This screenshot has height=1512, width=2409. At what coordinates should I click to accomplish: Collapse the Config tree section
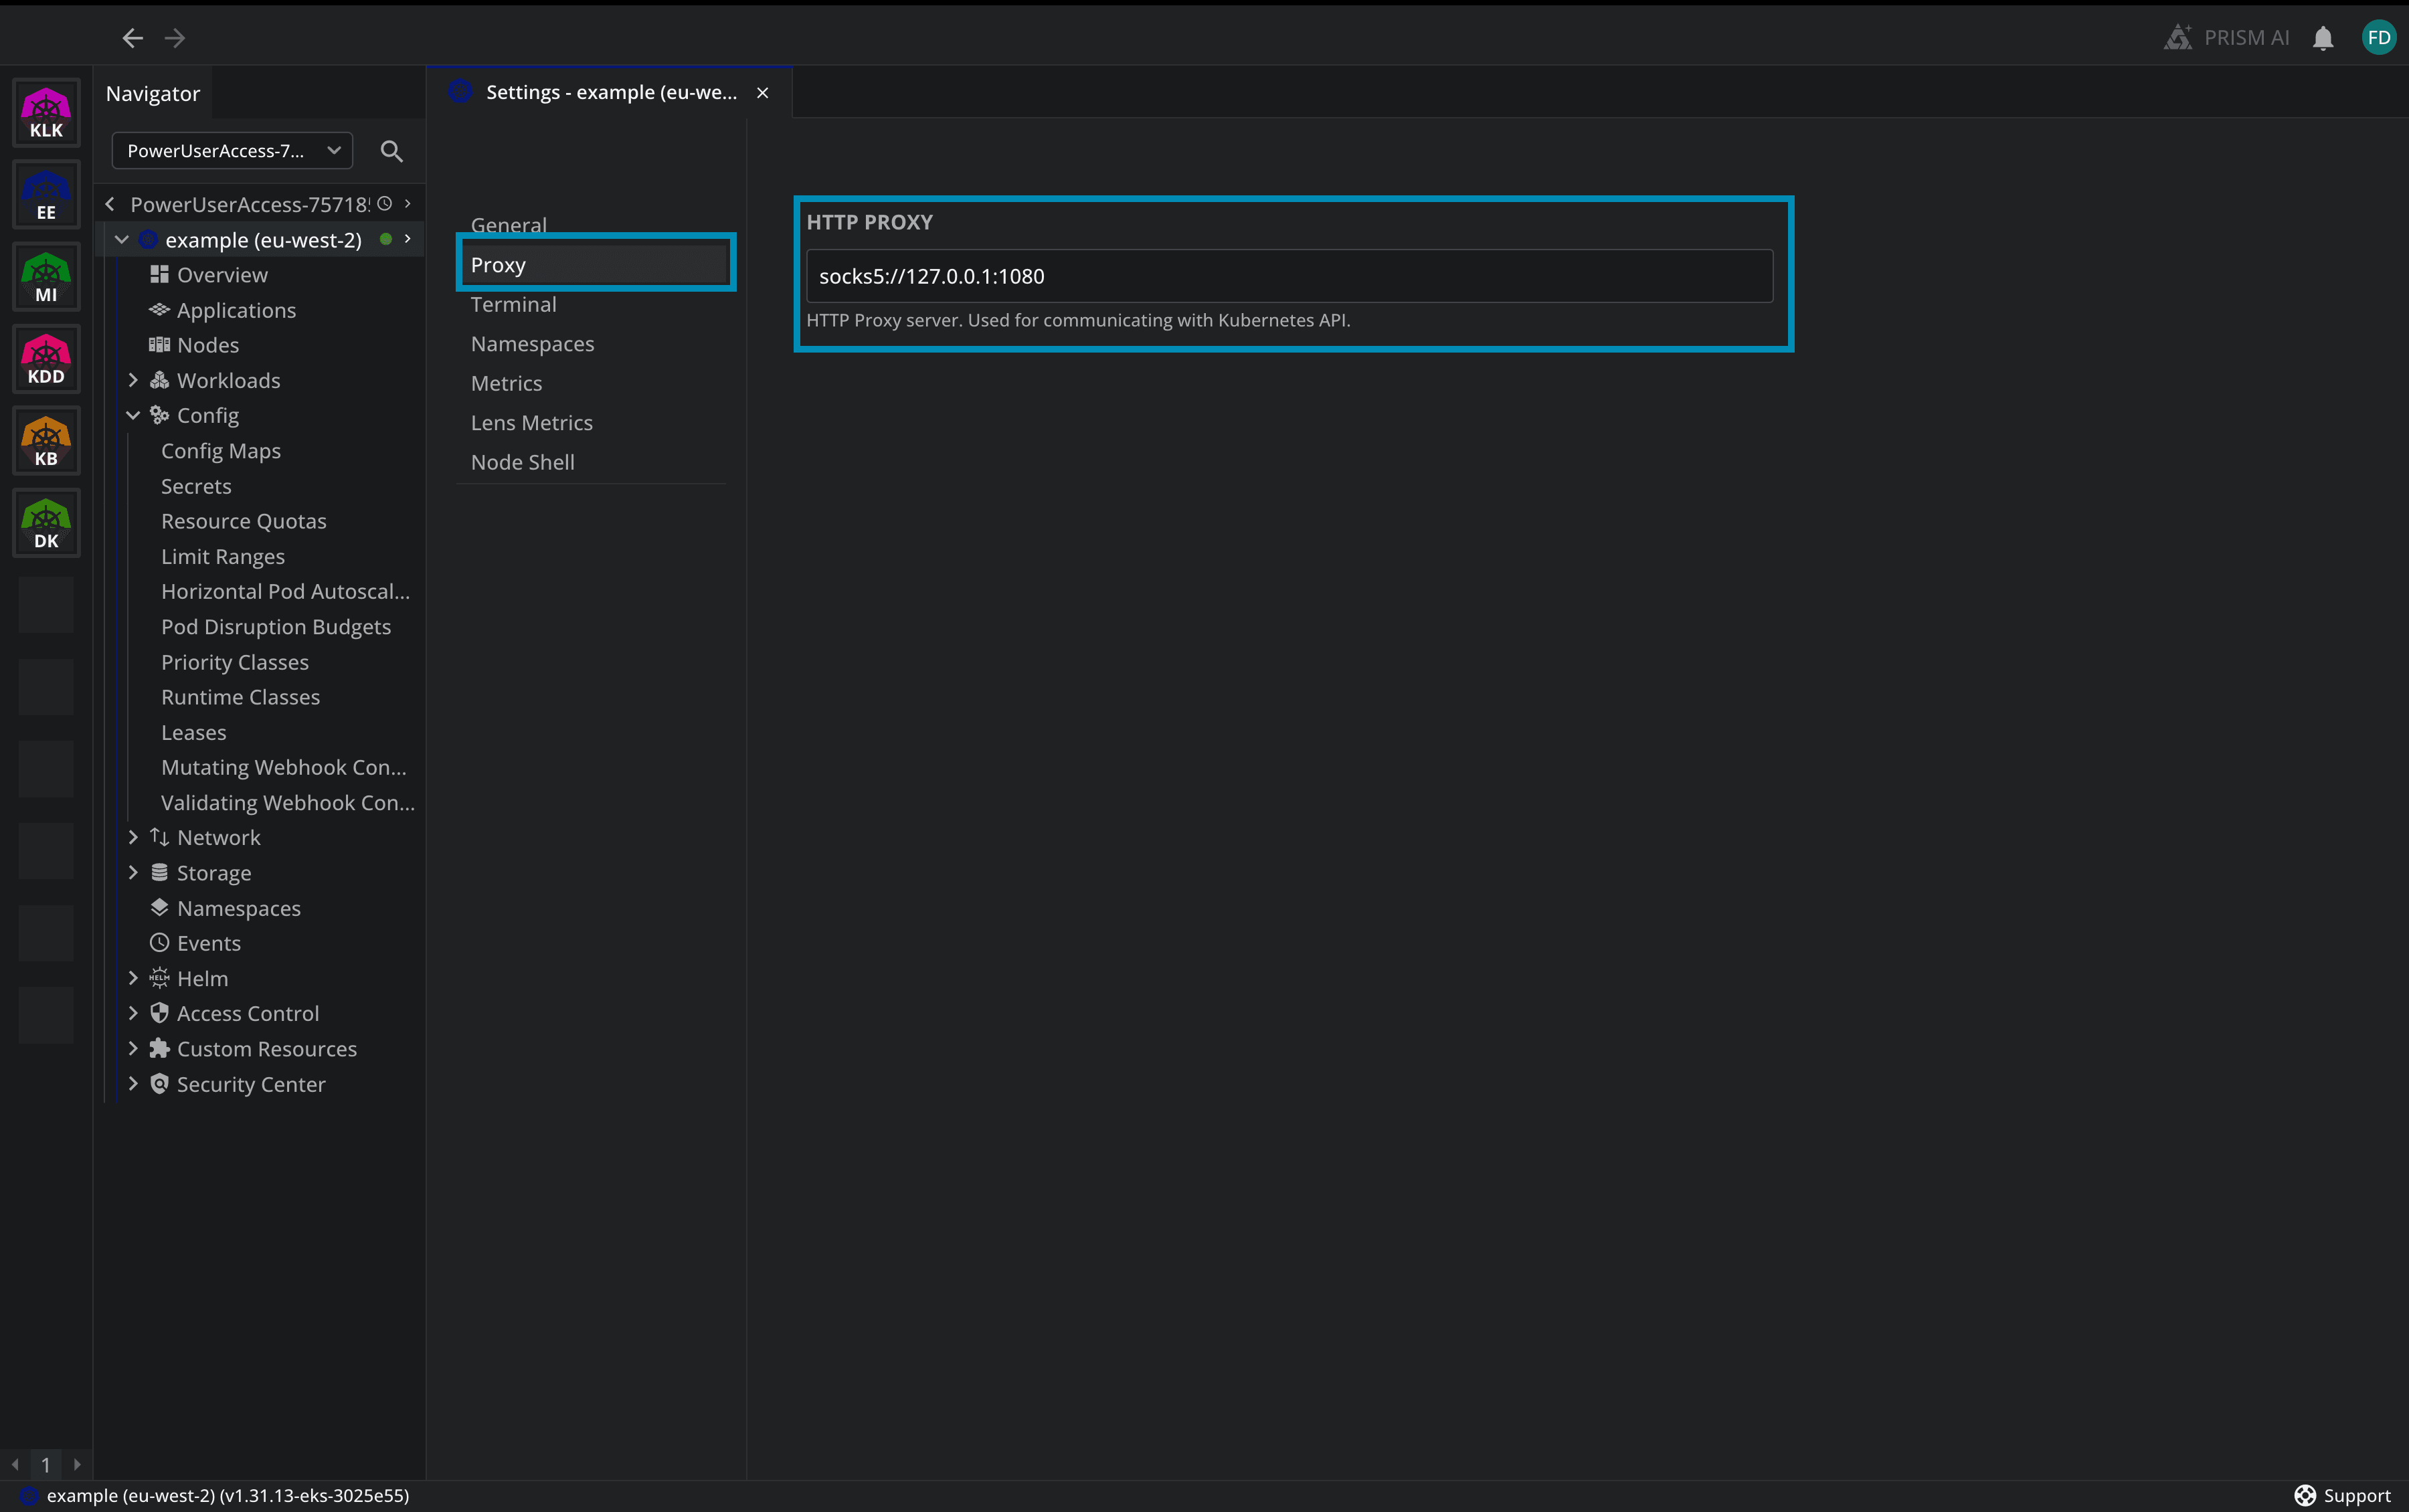coord(133,415)
